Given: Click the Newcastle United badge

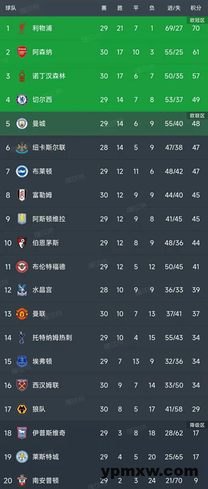Looking at the screenshot, I should tap(22, 148).
